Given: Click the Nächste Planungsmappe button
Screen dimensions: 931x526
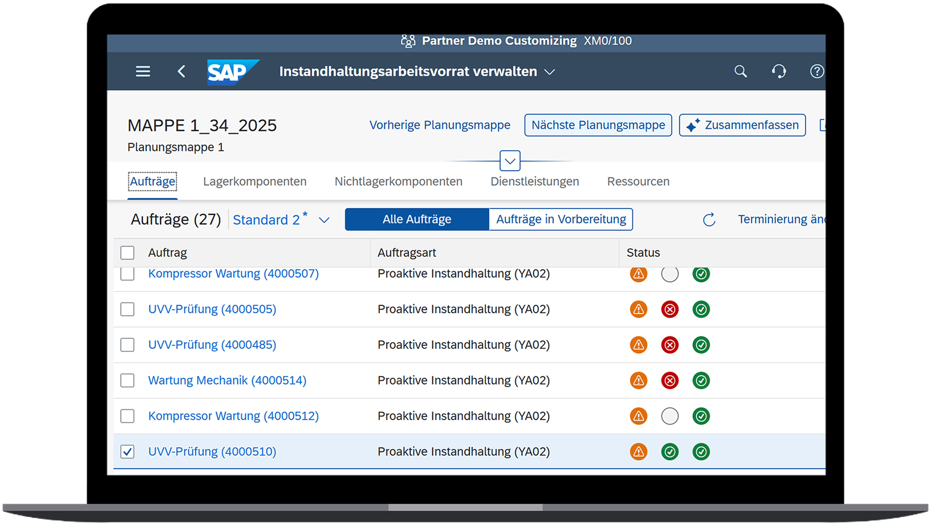Looking at the screenshot, I should pyautogui.click(x=598, y=125).
